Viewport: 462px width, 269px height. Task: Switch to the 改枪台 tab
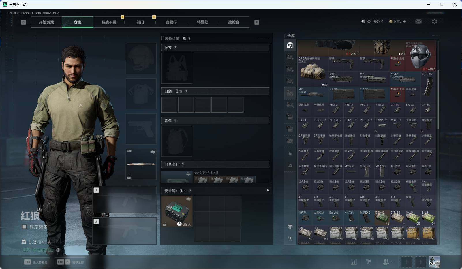pyautogui.click(x=234, y=22)
